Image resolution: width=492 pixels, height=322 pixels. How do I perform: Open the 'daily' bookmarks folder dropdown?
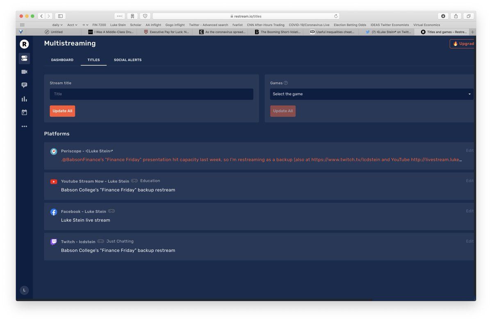(57, 25)
